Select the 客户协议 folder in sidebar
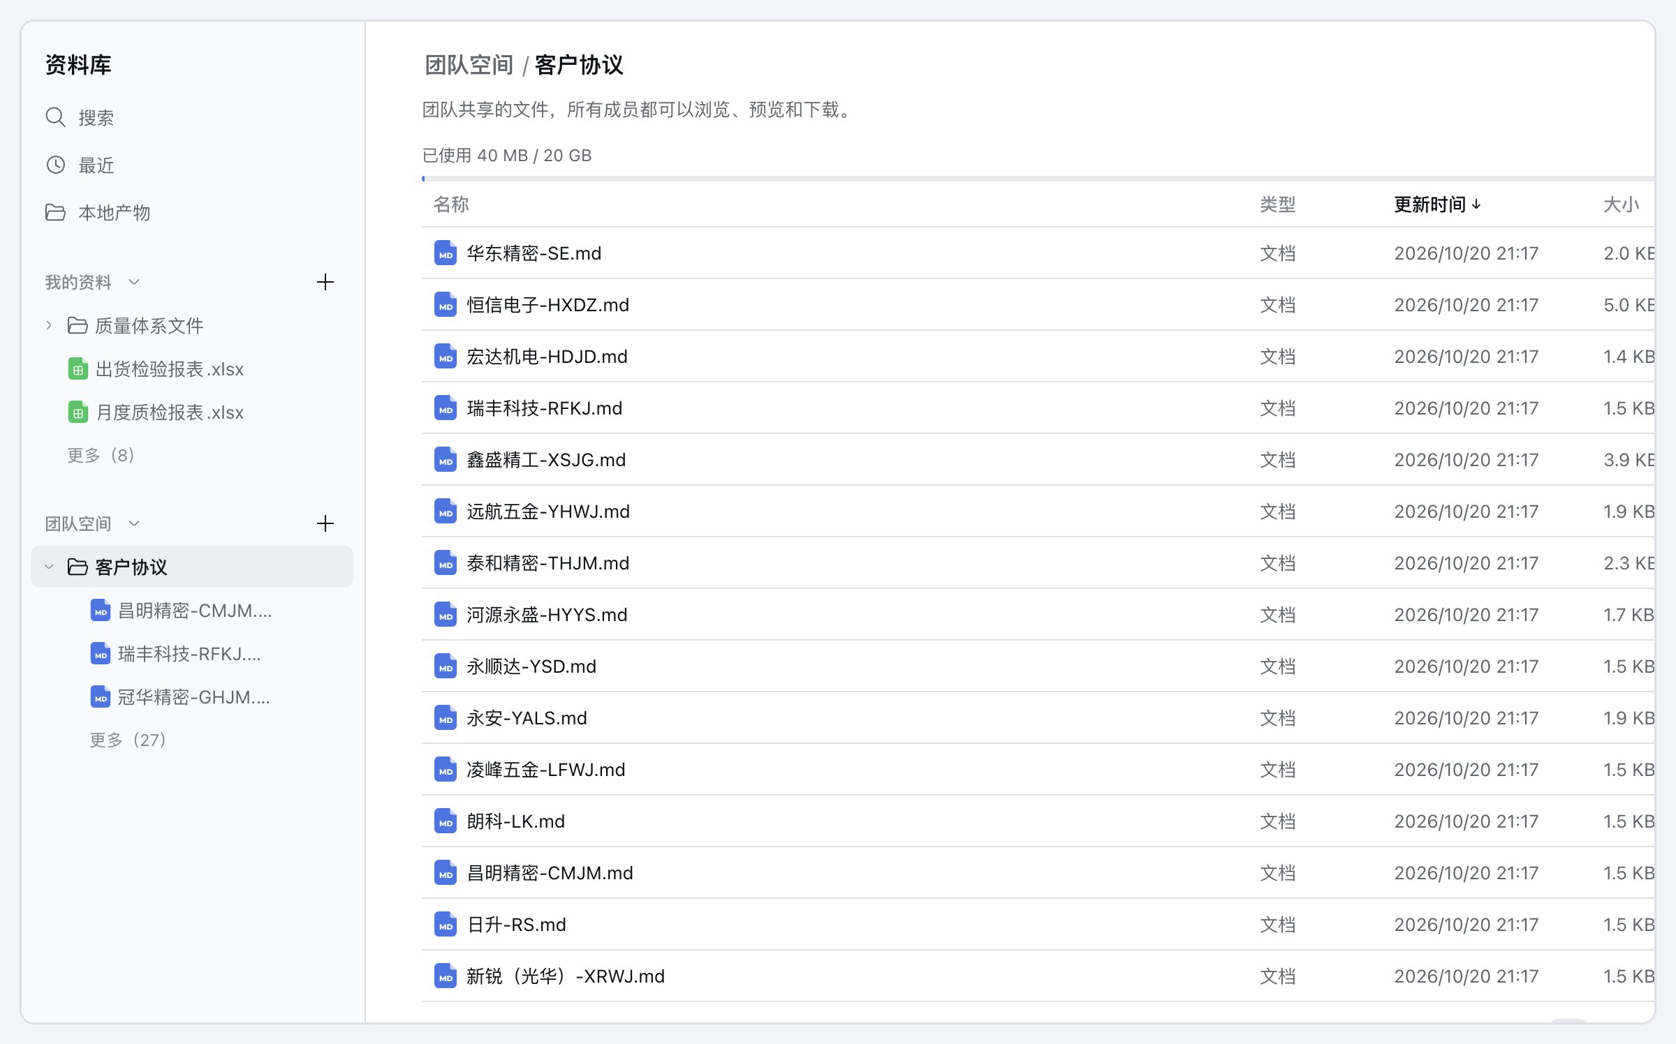This screenshot has width=1676, height=1044. [192, 567]
